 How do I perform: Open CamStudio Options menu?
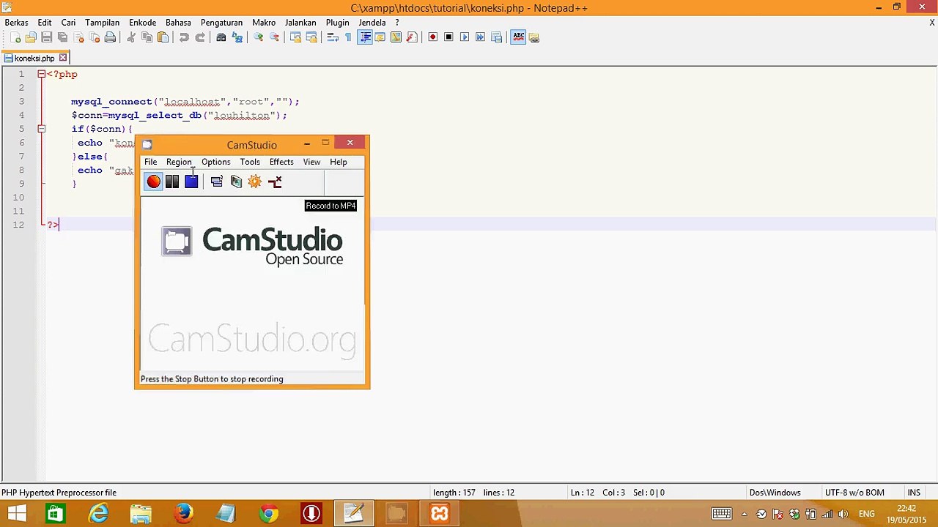216,162
